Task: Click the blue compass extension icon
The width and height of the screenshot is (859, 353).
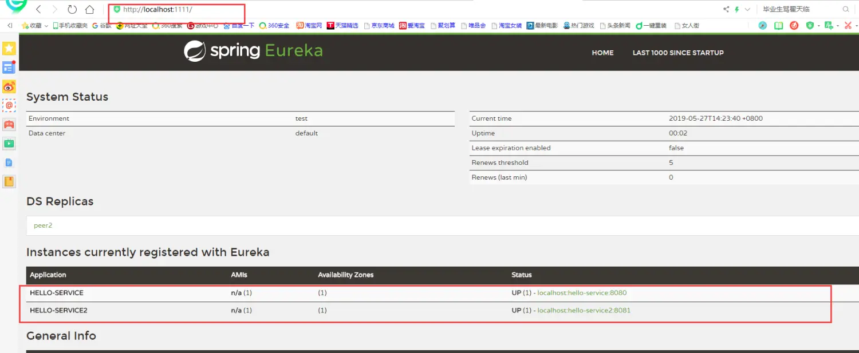Action: point(763,26)
